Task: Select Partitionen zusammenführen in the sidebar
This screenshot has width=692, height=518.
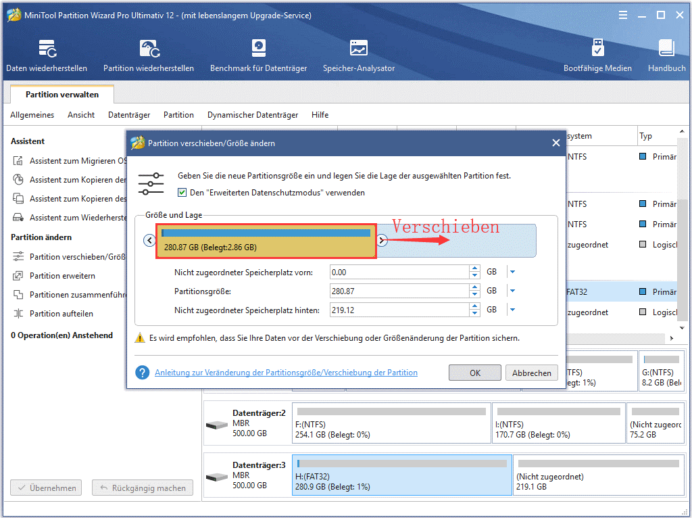Action: tap(68, 294)
